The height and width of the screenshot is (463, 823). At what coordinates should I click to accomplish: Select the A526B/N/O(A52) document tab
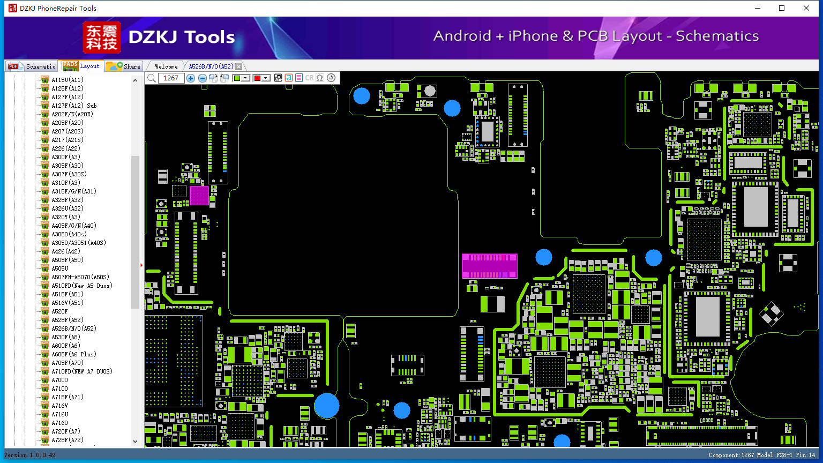pyautogui.click(x=211, y=66)
